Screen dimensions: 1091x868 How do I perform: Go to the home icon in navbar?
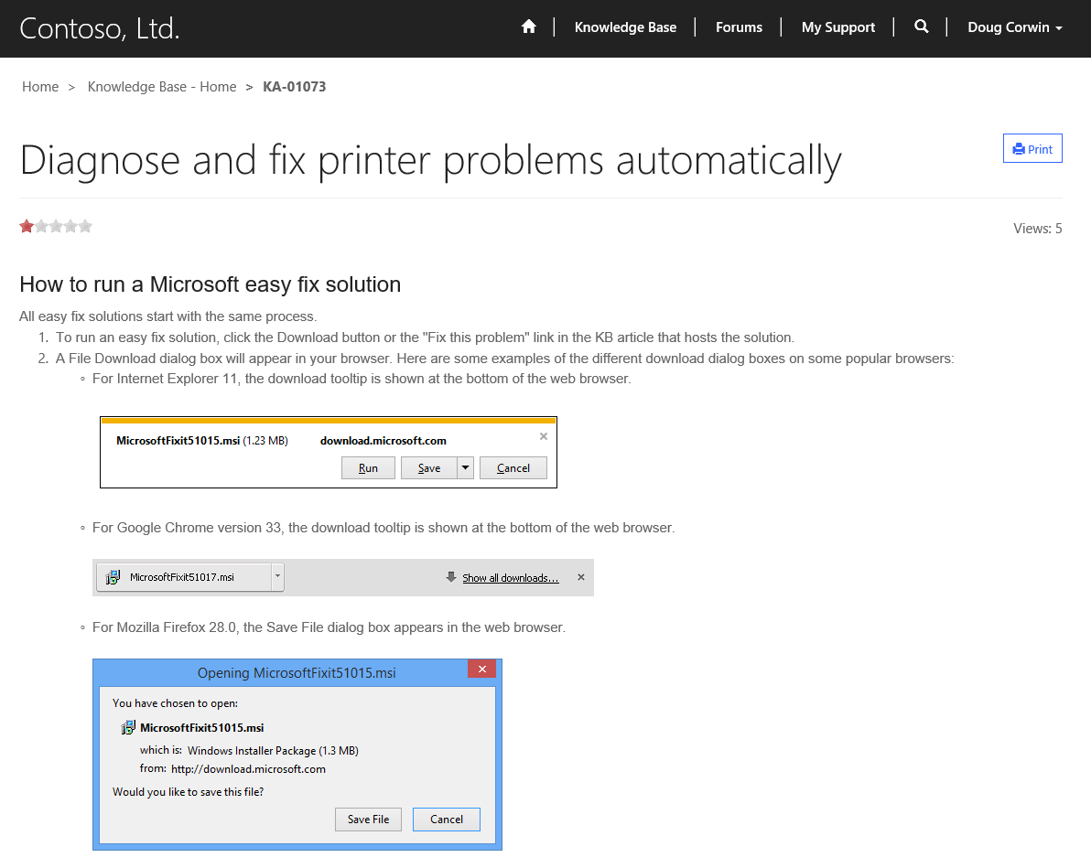click(529, 27)
